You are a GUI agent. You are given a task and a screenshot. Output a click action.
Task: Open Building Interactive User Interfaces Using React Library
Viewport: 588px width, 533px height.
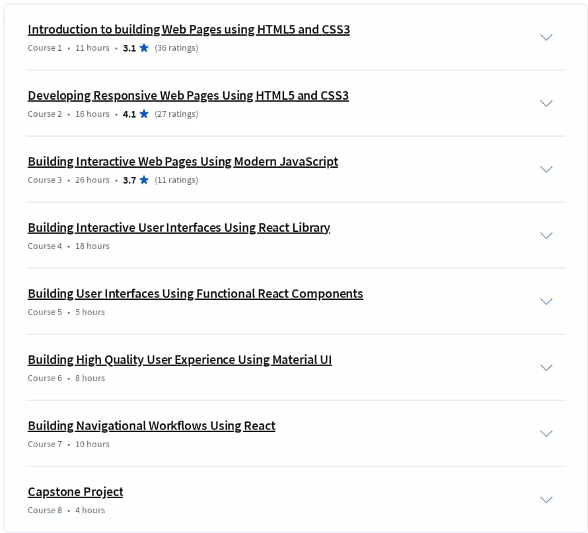179,227
